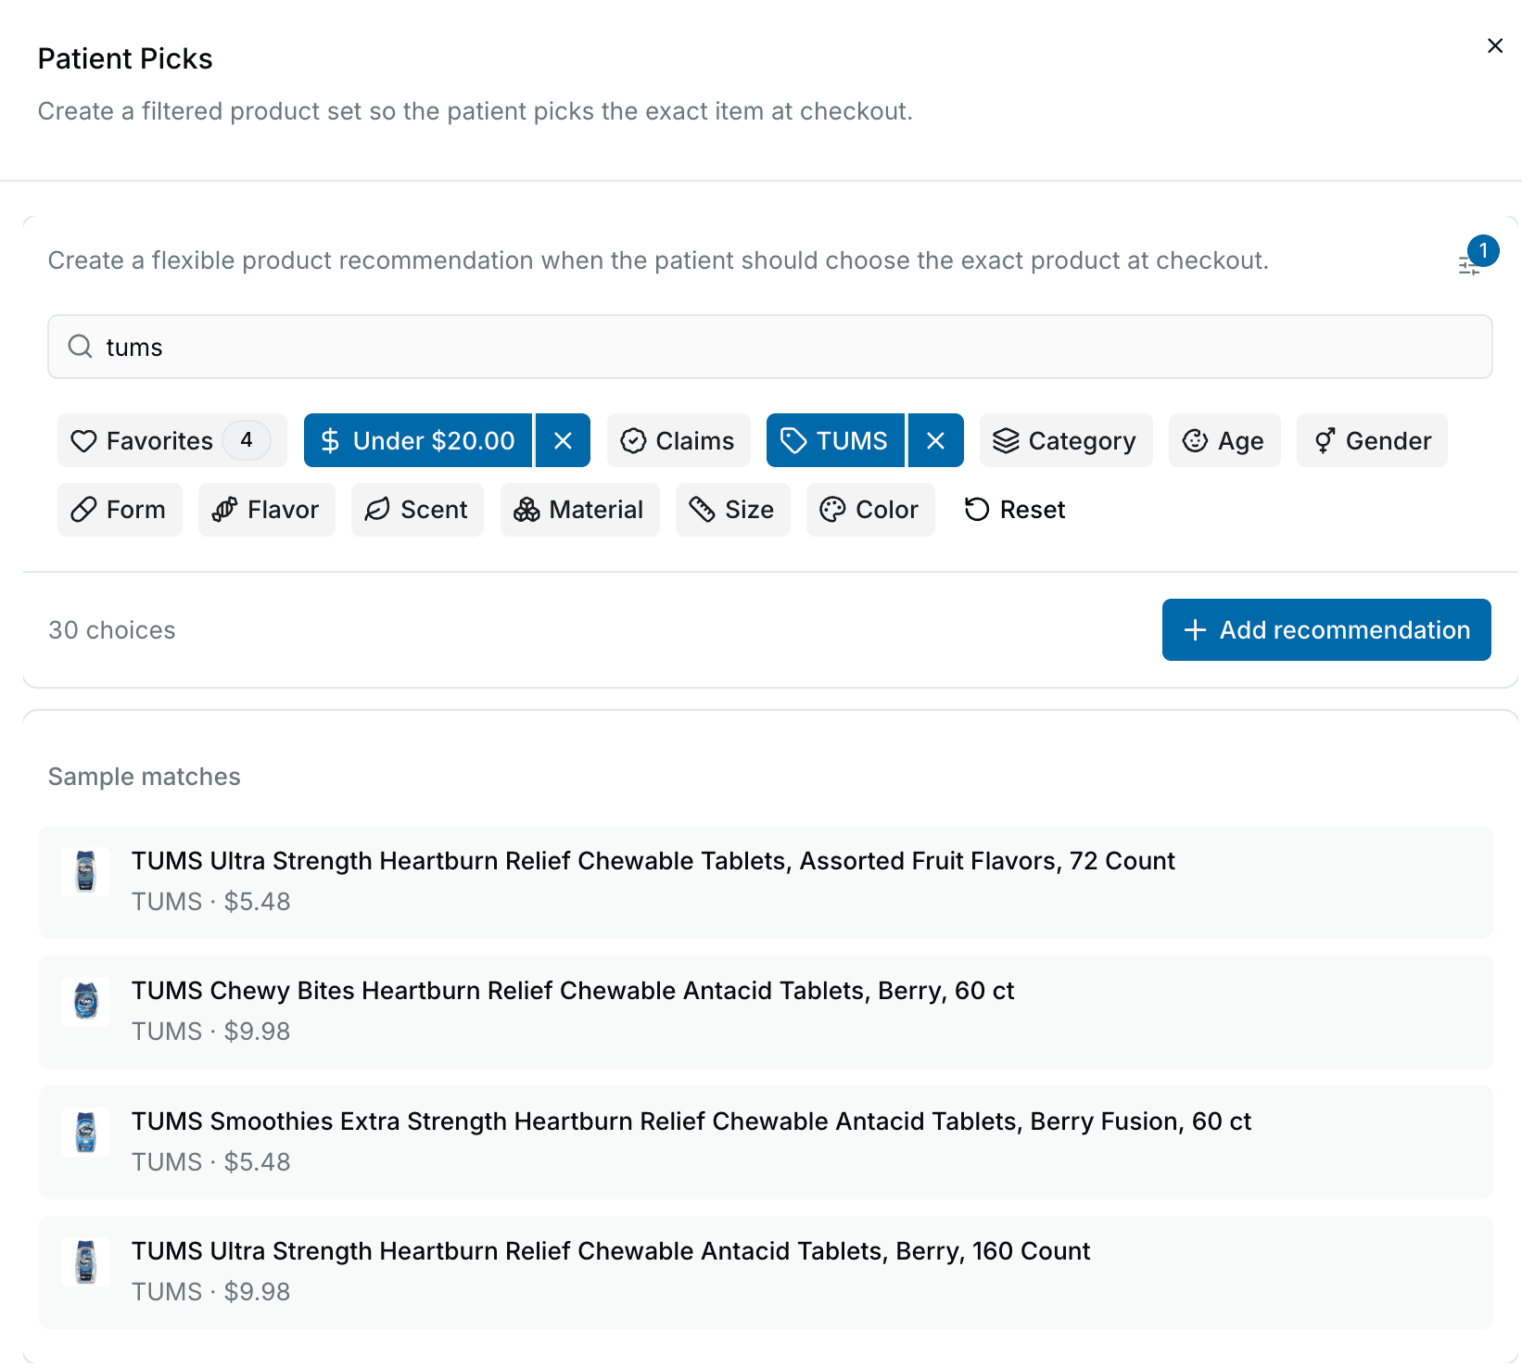This screenshot has width=1522, height=1368.
Task: Click thumbnail of Chewy Bites Berry product
Action: [85, 1001]
